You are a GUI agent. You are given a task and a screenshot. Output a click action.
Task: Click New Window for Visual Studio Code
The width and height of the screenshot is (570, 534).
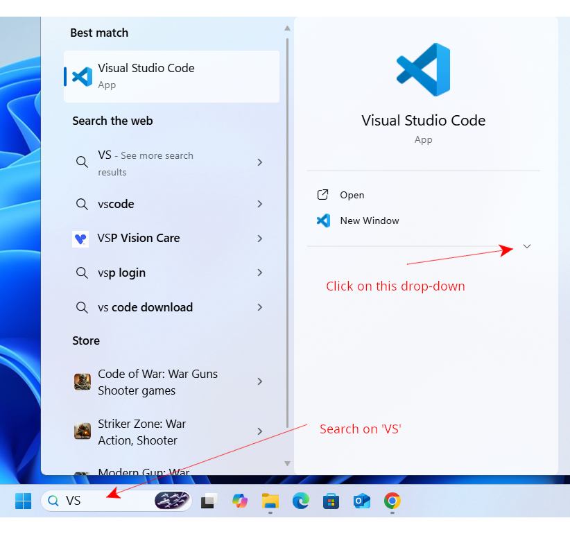369,221
